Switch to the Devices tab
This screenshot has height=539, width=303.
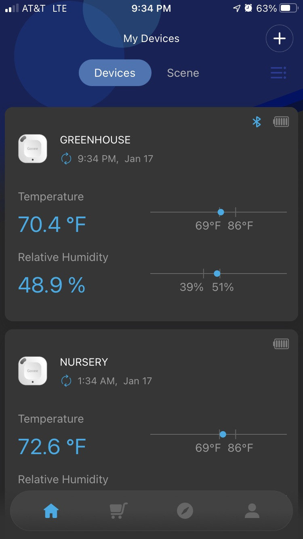click(x=115, y=73)
